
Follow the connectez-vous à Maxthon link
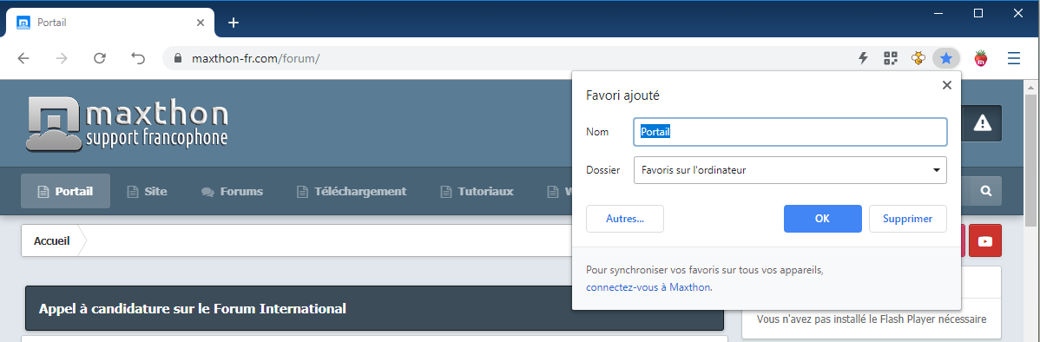click(648, 287)
